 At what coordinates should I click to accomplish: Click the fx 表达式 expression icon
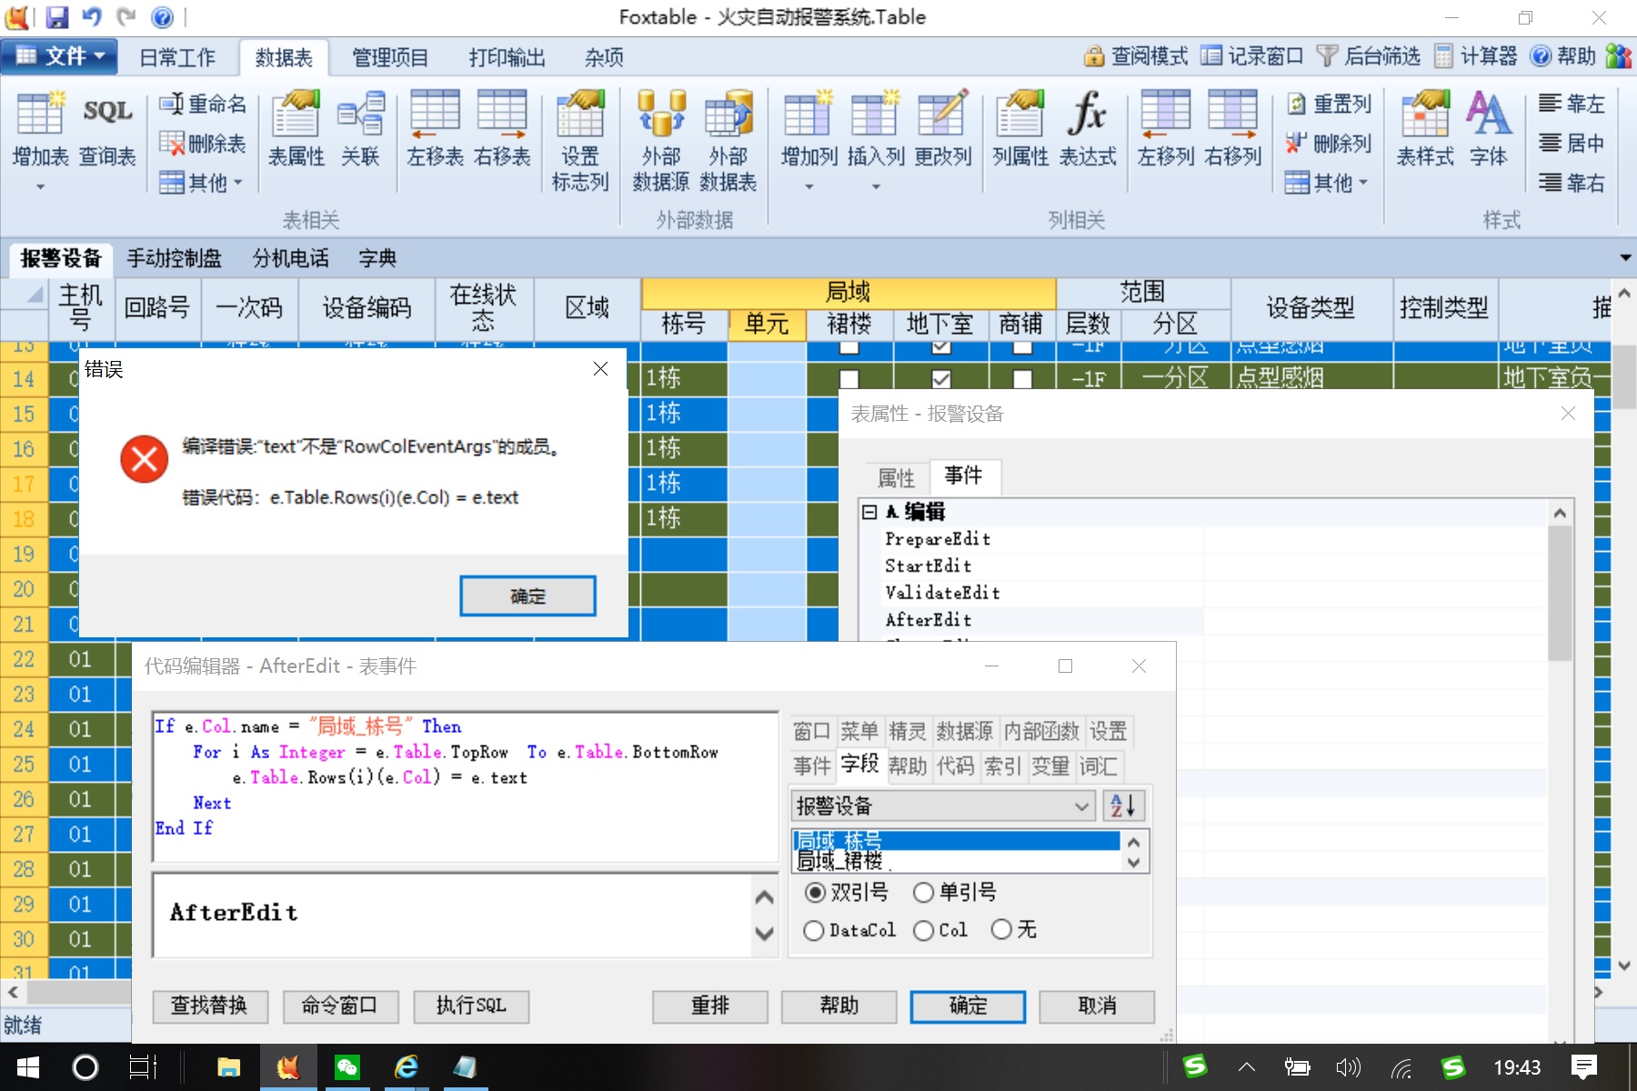coord(1088,127)
